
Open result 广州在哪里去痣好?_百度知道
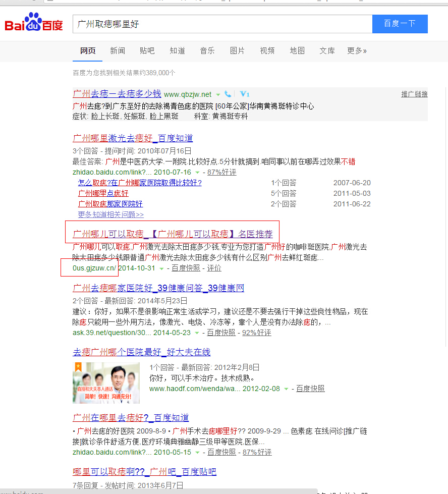pyautogui.click(x=131, y=418)
